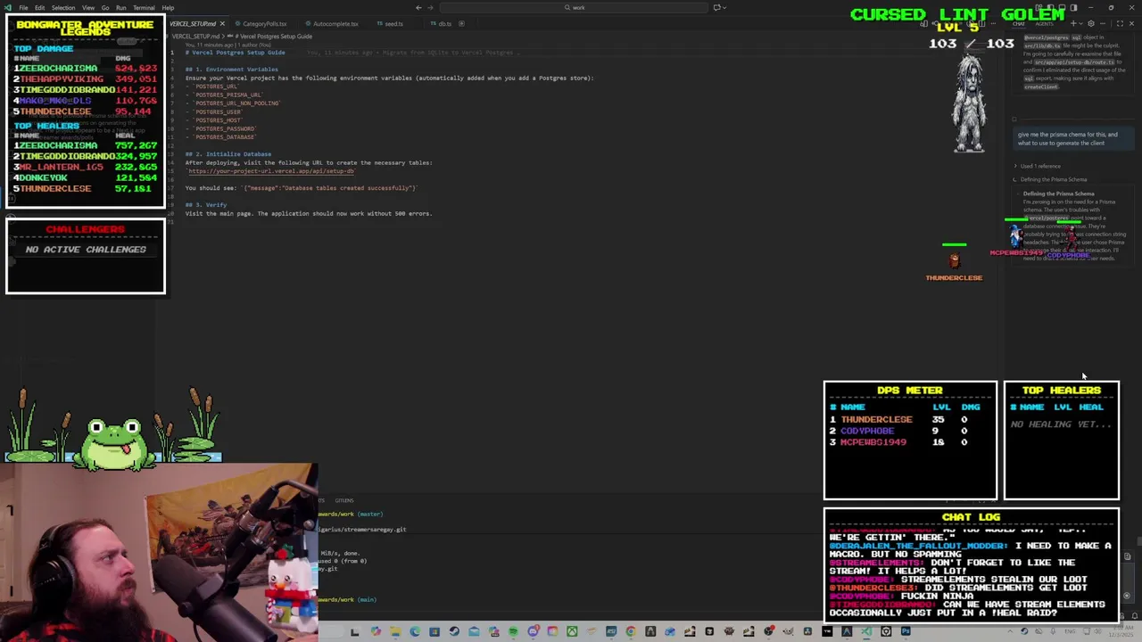
Task: Open File Explorer from the taskbar
Action: pos(395,632)
